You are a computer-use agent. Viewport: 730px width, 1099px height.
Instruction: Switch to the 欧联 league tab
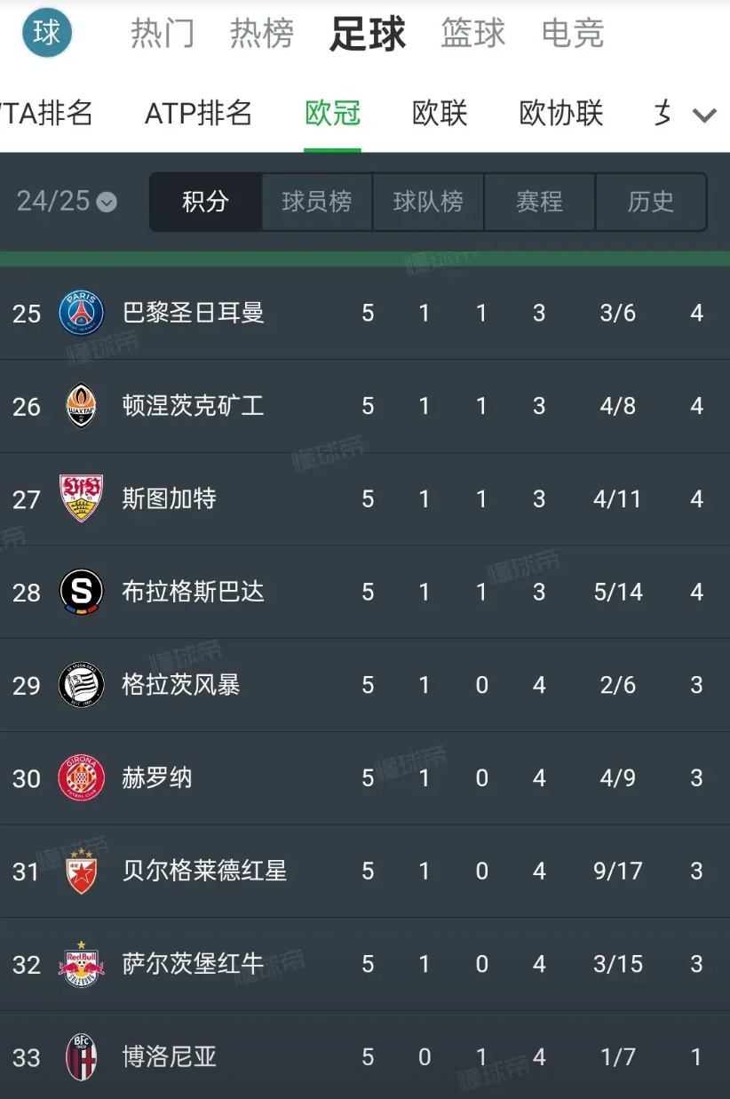click(440, 114)
